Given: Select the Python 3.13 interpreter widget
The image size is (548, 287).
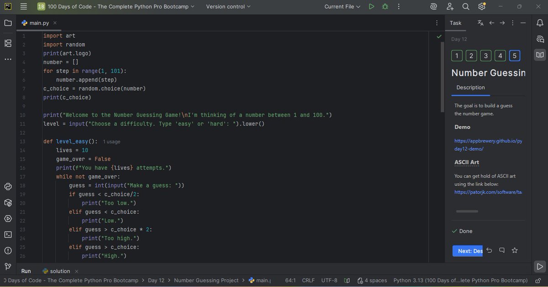Looking at the screenshot, I should (461, 281).
